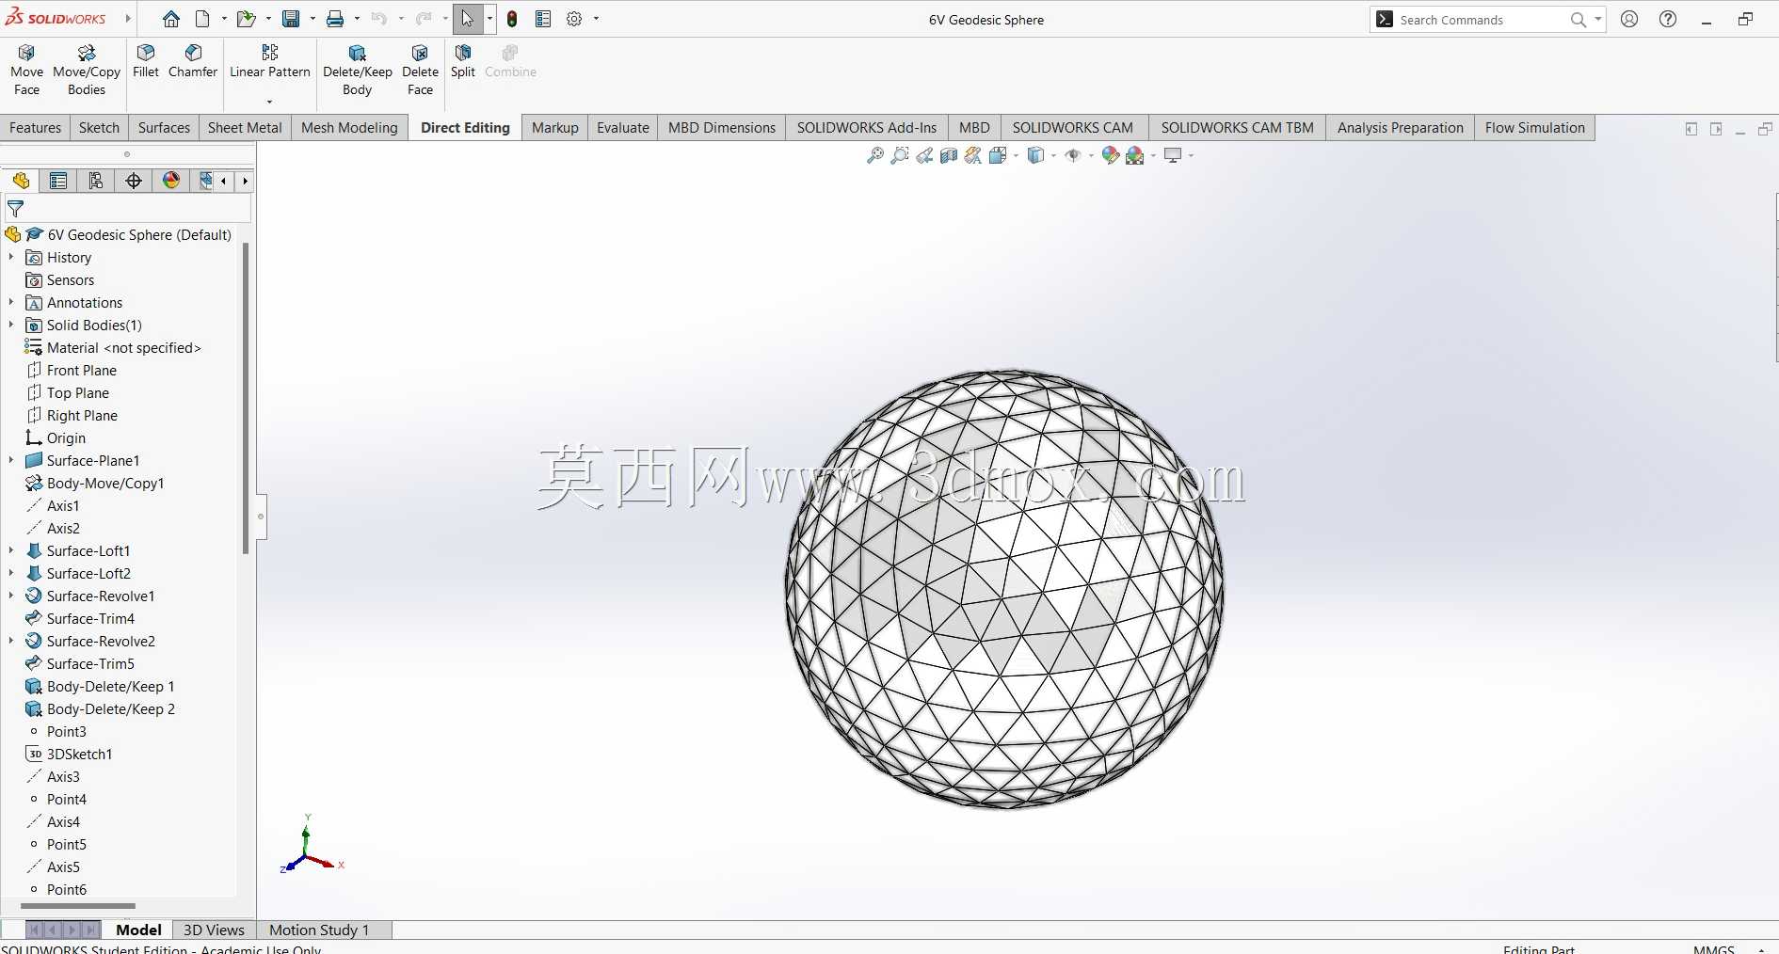Click the Move Face tool
1779x954 pixels.
pos(26,71)
